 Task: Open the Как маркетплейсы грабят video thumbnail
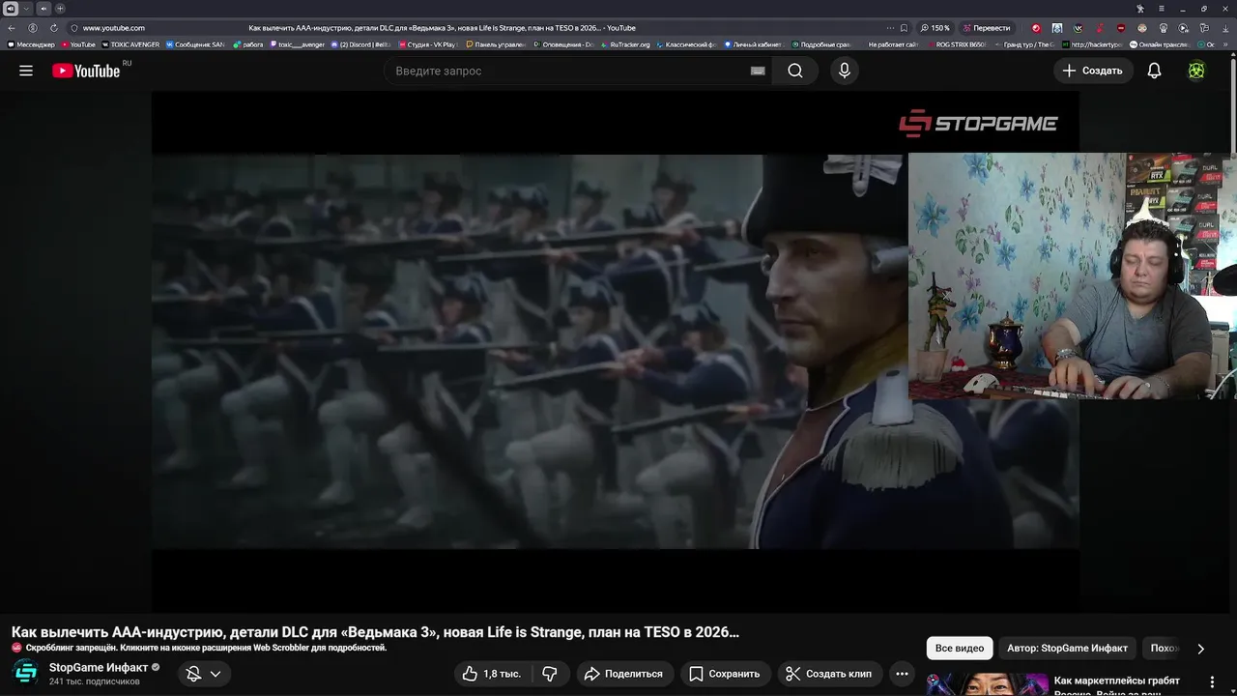987,684
